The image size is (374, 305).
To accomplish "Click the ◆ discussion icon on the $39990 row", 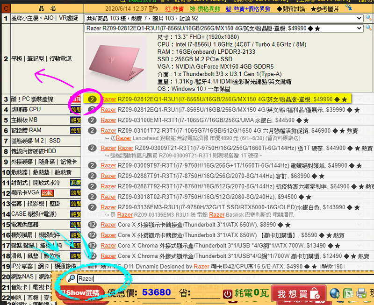I will 349,110.
